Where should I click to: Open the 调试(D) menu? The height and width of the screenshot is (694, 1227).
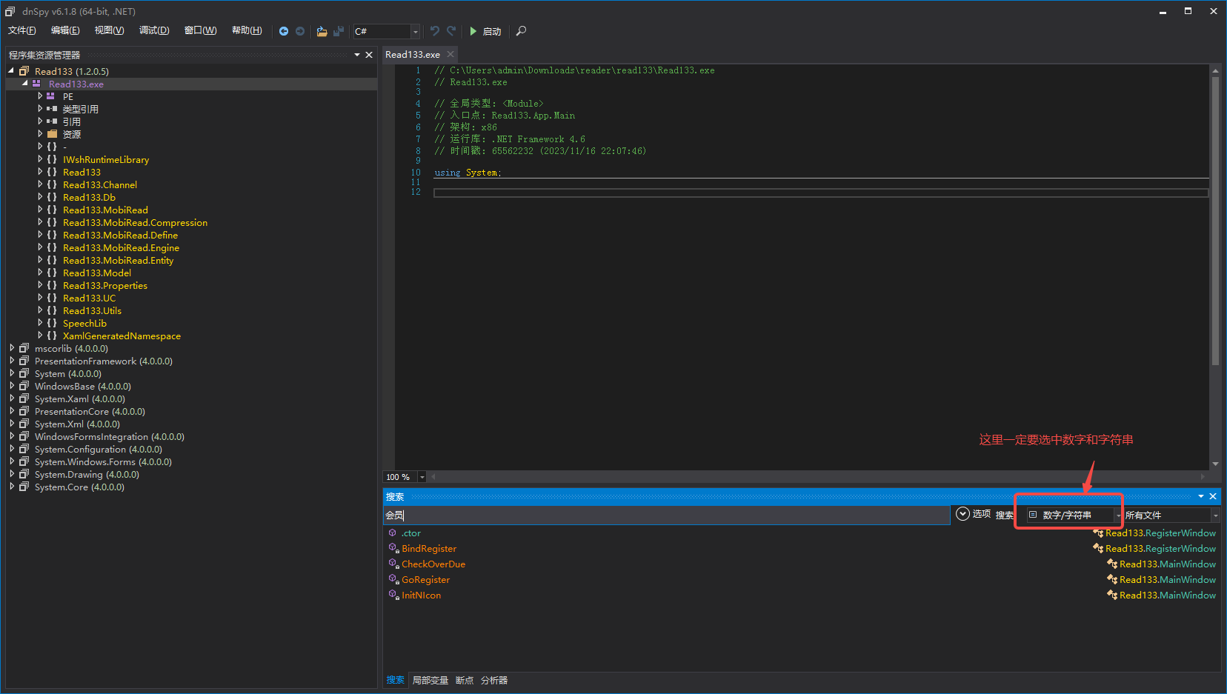(154, 30)
